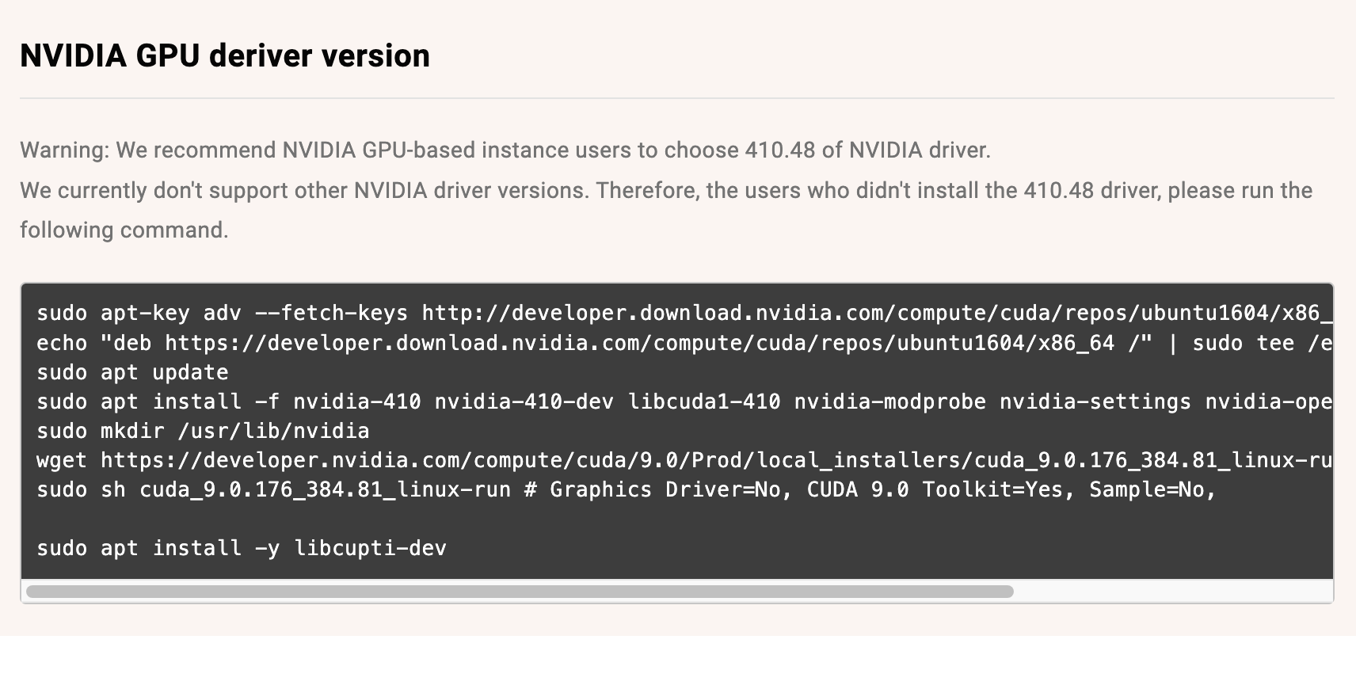1356x689 pixels.
Task: Click the "NVIDIA GPU deriver version" heading
Action: click(x=225, y=56)
